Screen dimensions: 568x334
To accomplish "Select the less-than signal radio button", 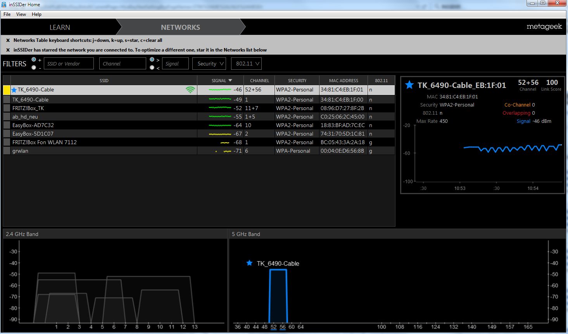I will (152, 67).
